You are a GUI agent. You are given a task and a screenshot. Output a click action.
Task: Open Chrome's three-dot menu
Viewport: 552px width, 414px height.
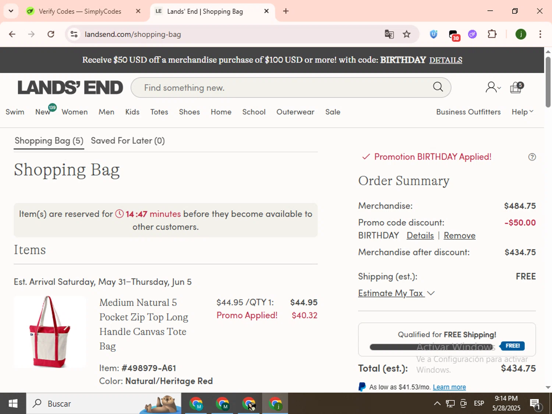coord(540,34)
